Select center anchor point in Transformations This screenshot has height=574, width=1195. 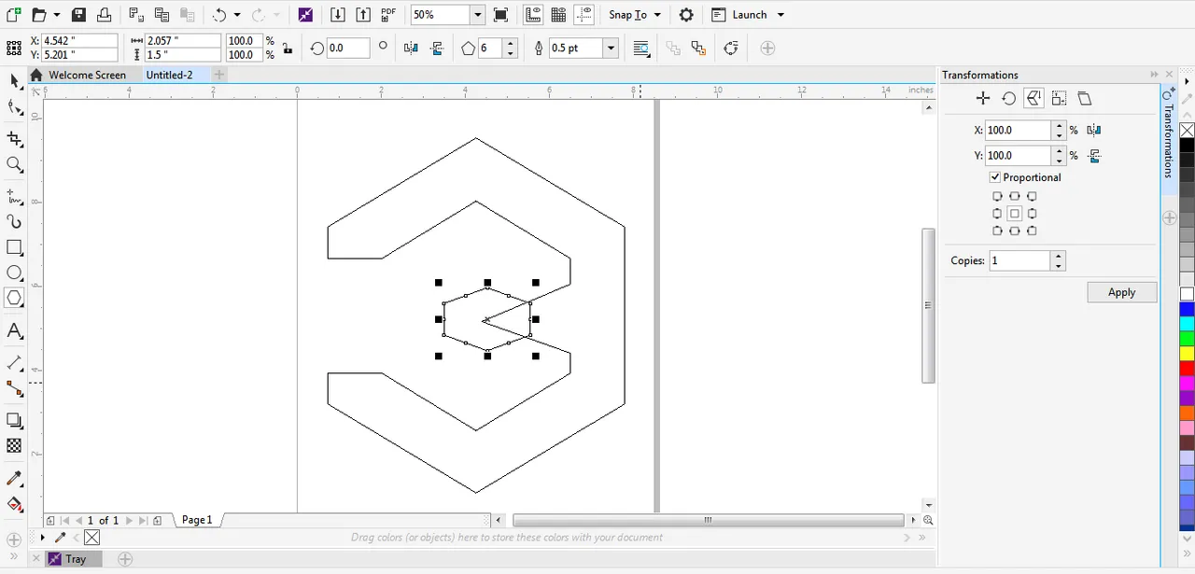[1015, 214]
